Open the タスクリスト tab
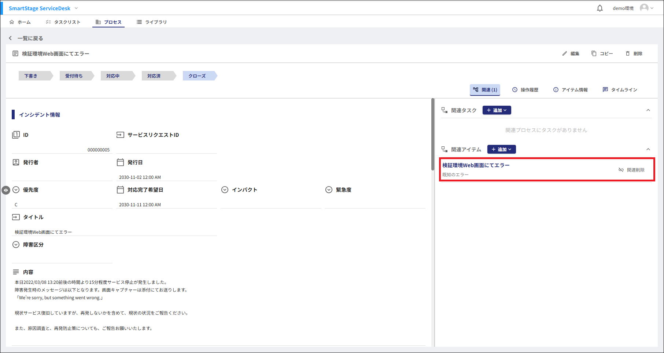Screen dimensions: 664x353 (x=63, y=22)
